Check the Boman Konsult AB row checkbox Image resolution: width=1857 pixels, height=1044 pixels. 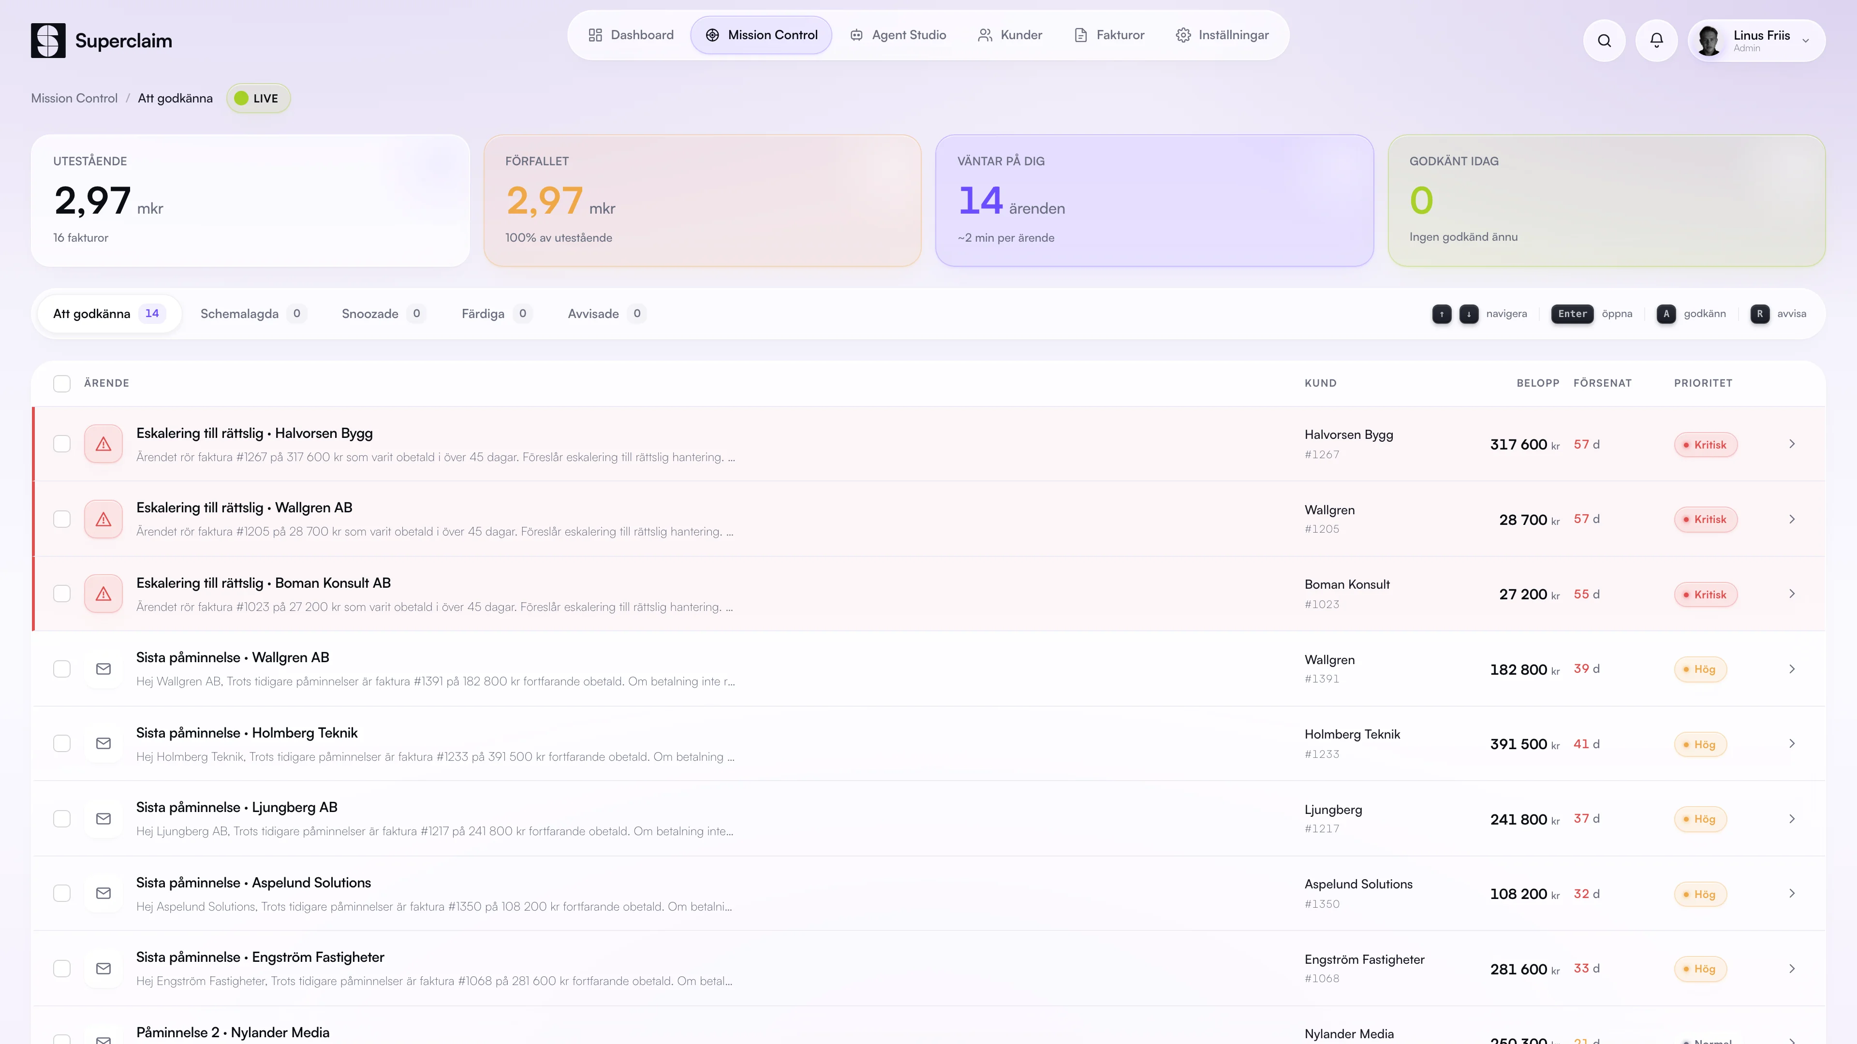62,594
